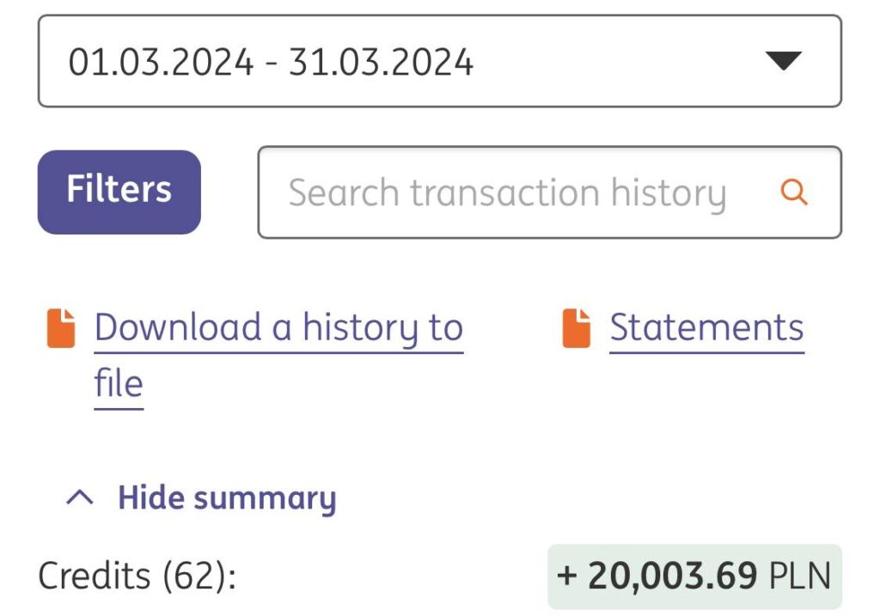Click the orange file icon beside Download history
The image size is (880, 616).
pyautogui.click(x=61, y=329)
